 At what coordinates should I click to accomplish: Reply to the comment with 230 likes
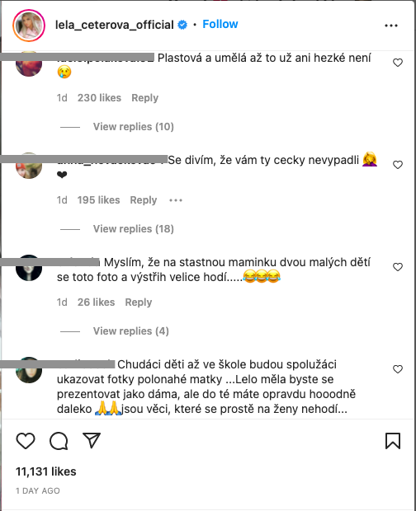[145, 98]
